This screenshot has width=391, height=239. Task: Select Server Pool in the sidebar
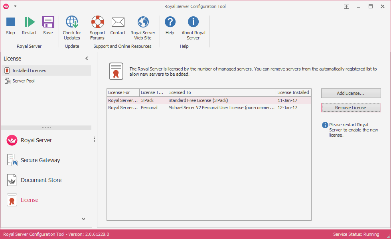[46, 80]
